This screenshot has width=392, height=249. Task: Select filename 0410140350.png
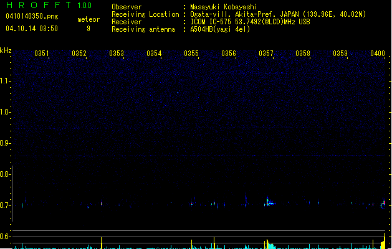coord(32,16)
